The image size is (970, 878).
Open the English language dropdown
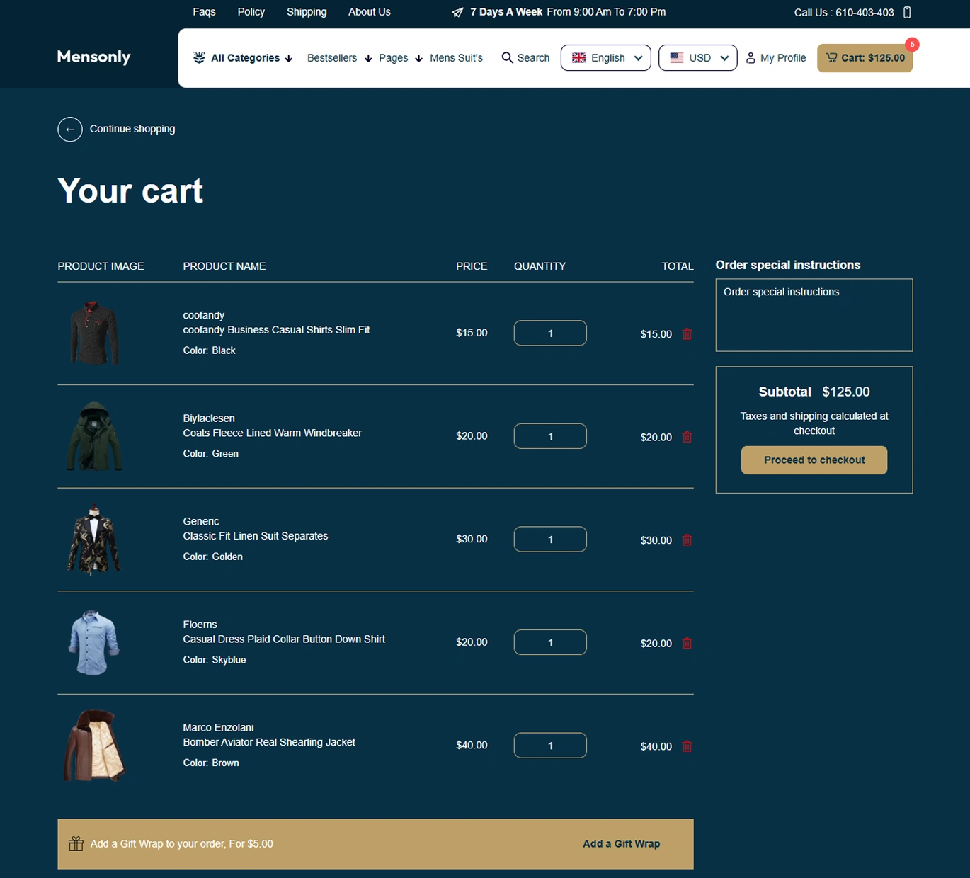pyautogui.click(x=605, y=58)
